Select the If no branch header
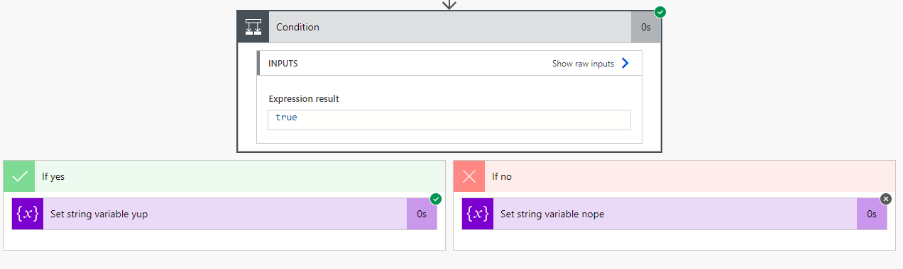The height and width of the screenshot is (269, 903). [x=674, y=176]
